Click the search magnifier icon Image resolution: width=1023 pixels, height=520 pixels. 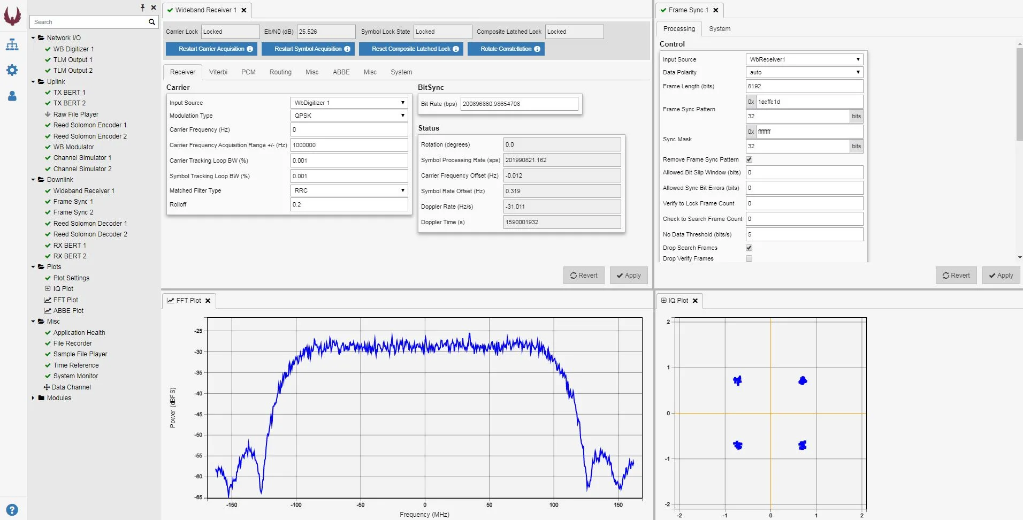(x=152, y=22)
